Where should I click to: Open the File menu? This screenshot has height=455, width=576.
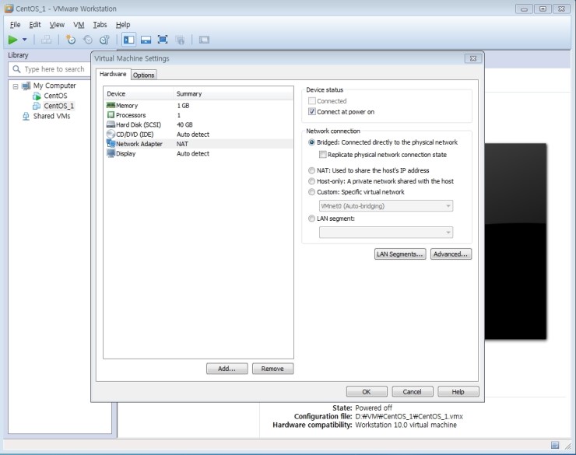click(15, 25)
